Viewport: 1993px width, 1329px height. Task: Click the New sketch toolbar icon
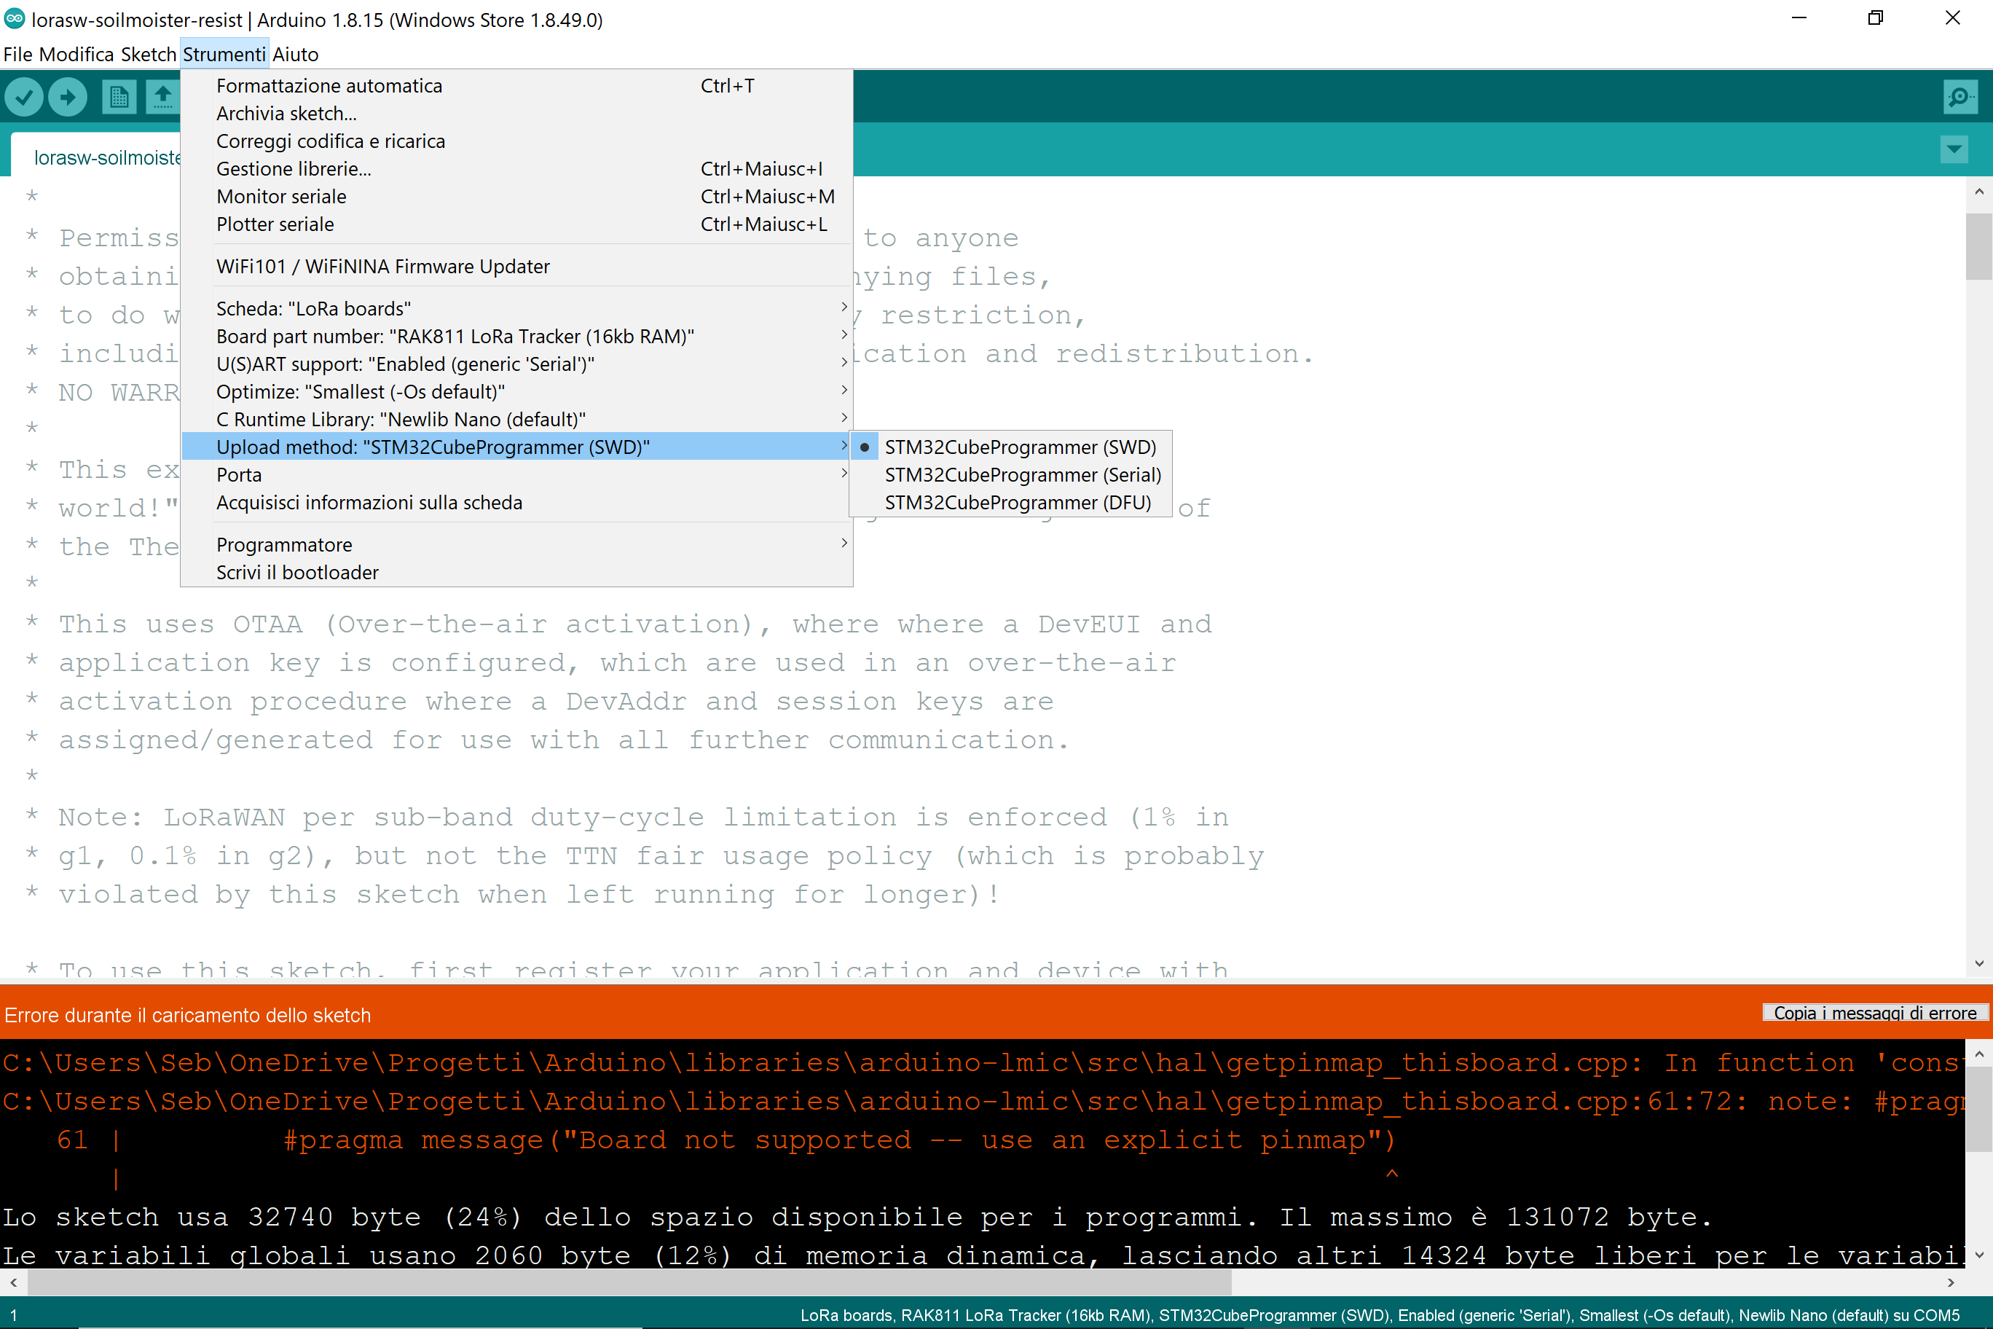pyautogui.click(x=119, y=98)
